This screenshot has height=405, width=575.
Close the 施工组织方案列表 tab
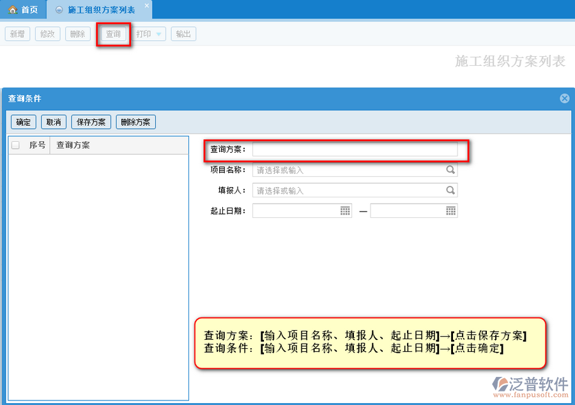[x=147, y=6]
